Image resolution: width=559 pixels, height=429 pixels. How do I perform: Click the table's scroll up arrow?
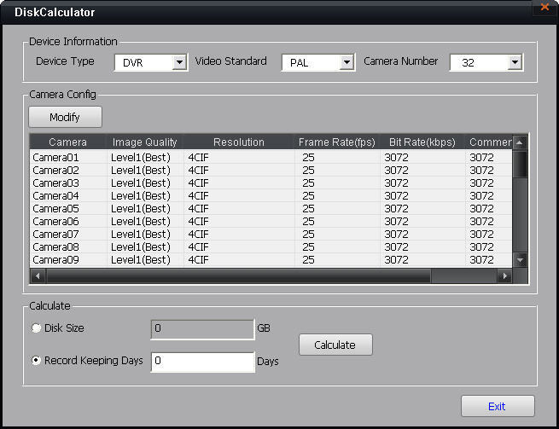(520, 142)
